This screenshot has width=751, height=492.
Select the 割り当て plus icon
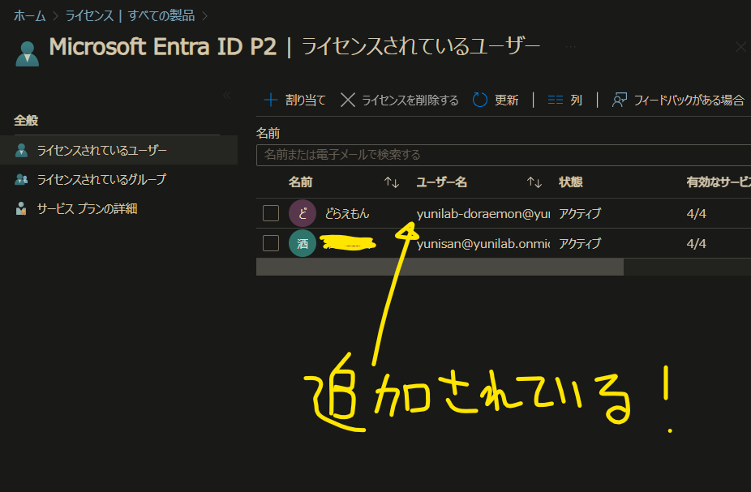point(271,99)
